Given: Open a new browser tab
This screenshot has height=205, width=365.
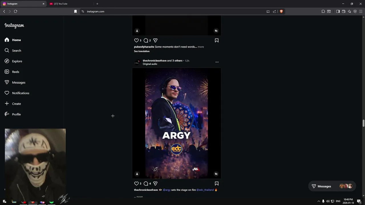Looking at the screenshot, I should pyautogui.click(x=97, y=4).
